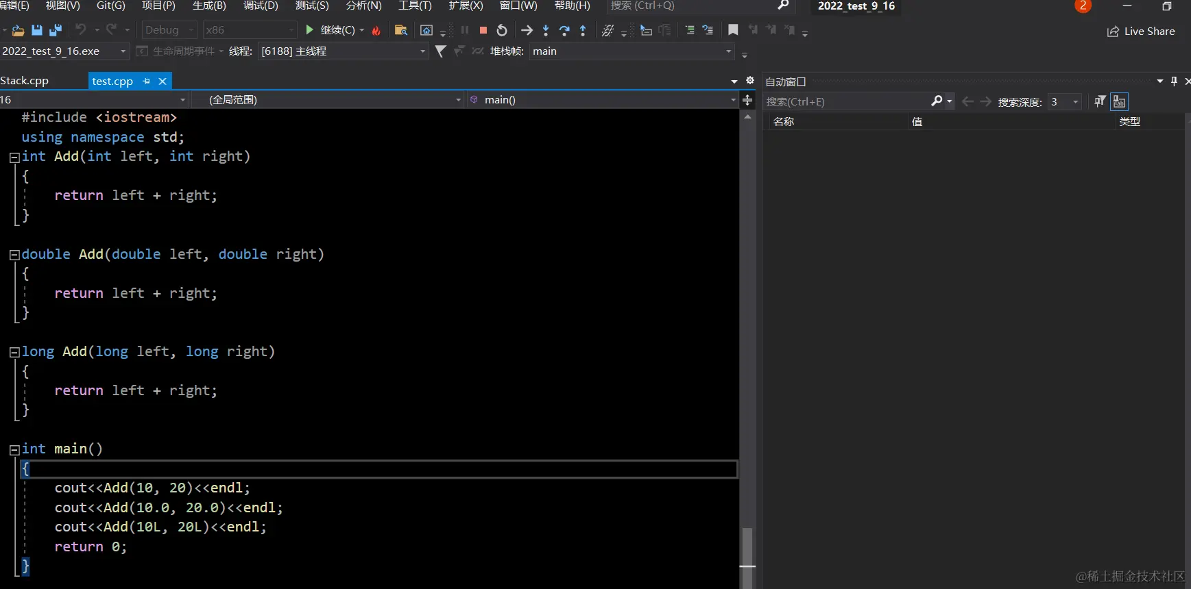The image size is (1191, 589).
Task: Open the search depth dropdown showing 3
Action: 1065,102
